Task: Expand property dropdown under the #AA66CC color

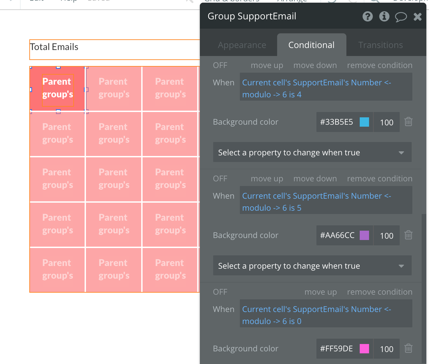Action: tap(312, 266)
